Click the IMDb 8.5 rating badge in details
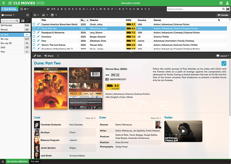231x164 pixels. coord(112,87)
